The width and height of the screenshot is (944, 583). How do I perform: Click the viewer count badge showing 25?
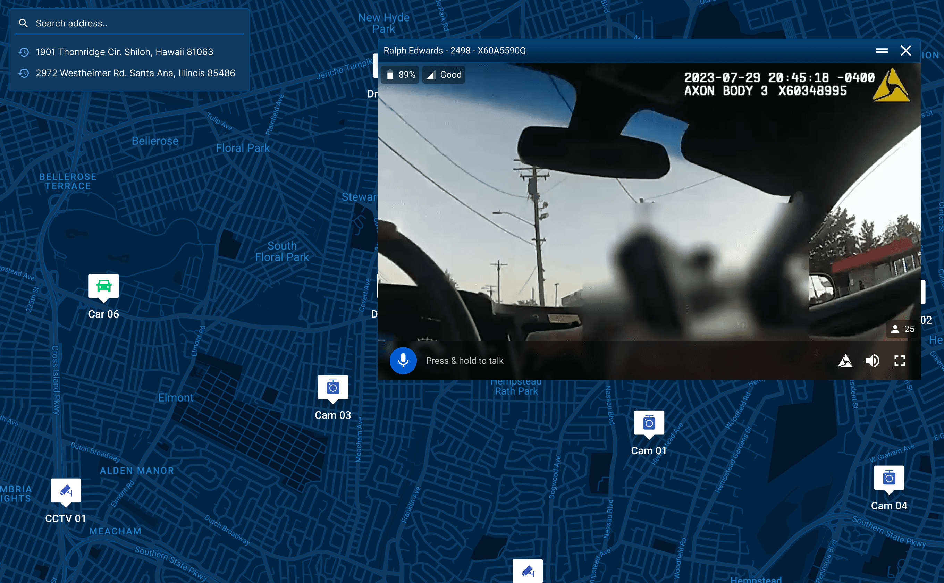903,329
